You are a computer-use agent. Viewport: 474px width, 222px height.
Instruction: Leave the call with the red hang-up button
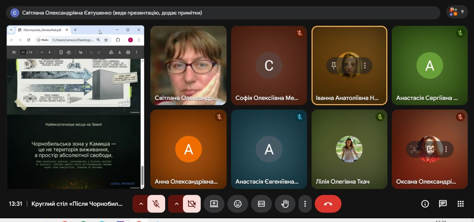328,204
